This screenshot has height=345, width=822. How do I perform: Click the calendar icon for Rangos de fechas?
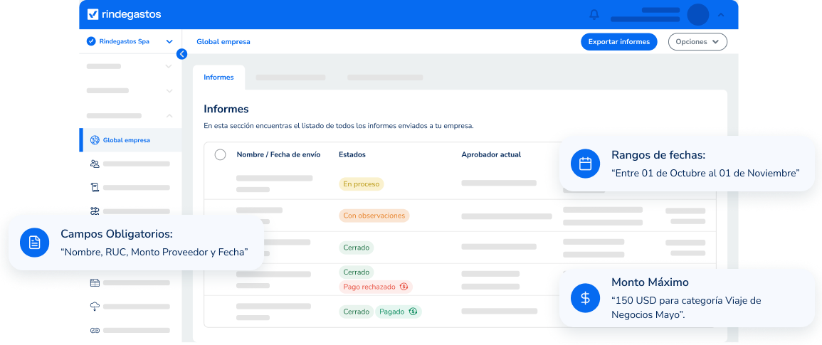(x=585, y=164)
